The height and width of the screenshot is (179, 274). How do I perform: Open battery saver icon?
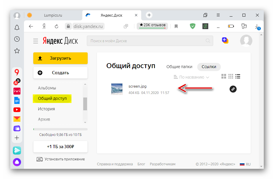coord(231,26)
